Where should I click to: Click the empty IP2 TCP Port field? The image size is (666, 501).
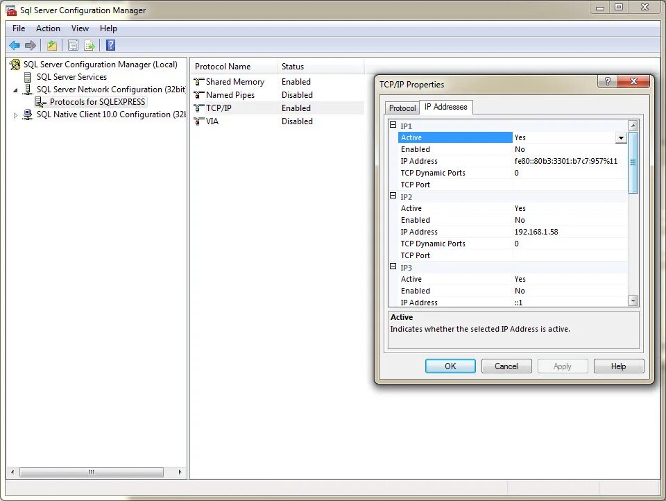(x=570, y=255)
